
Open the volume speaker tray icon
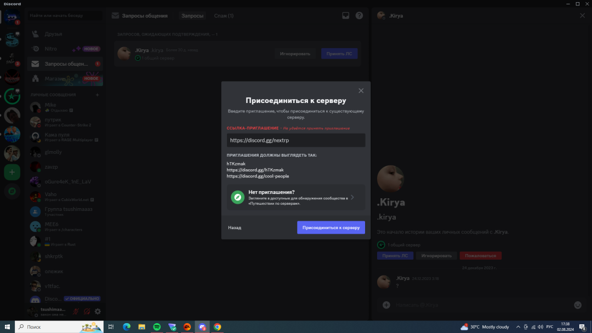pyautogui.click(x=540, y=327)
